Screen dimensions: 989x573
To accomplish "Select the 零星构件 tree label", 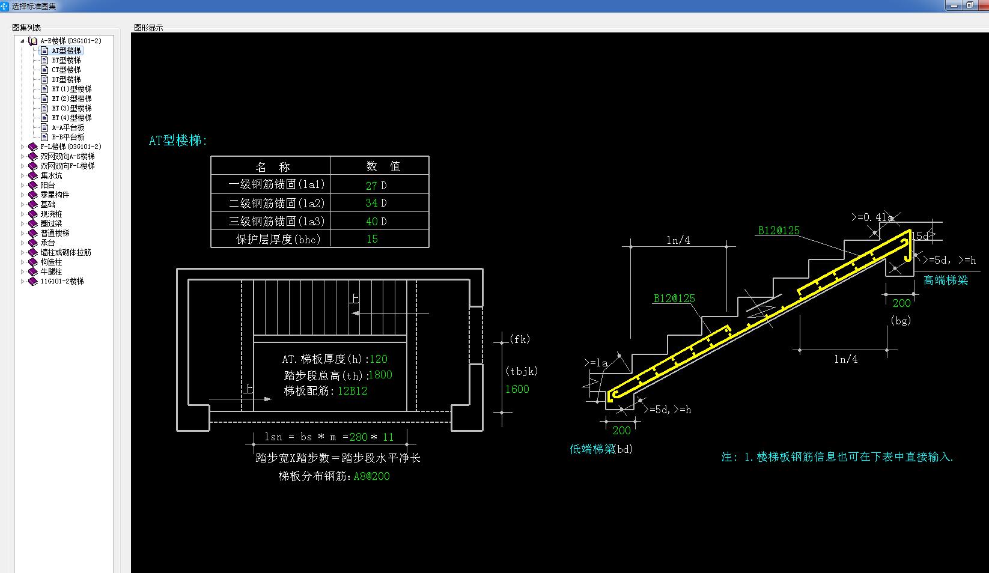I will [55, 195].
